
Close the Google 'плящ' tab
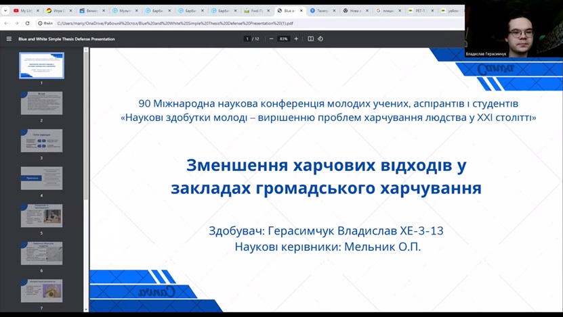click(x=400, y=11)
